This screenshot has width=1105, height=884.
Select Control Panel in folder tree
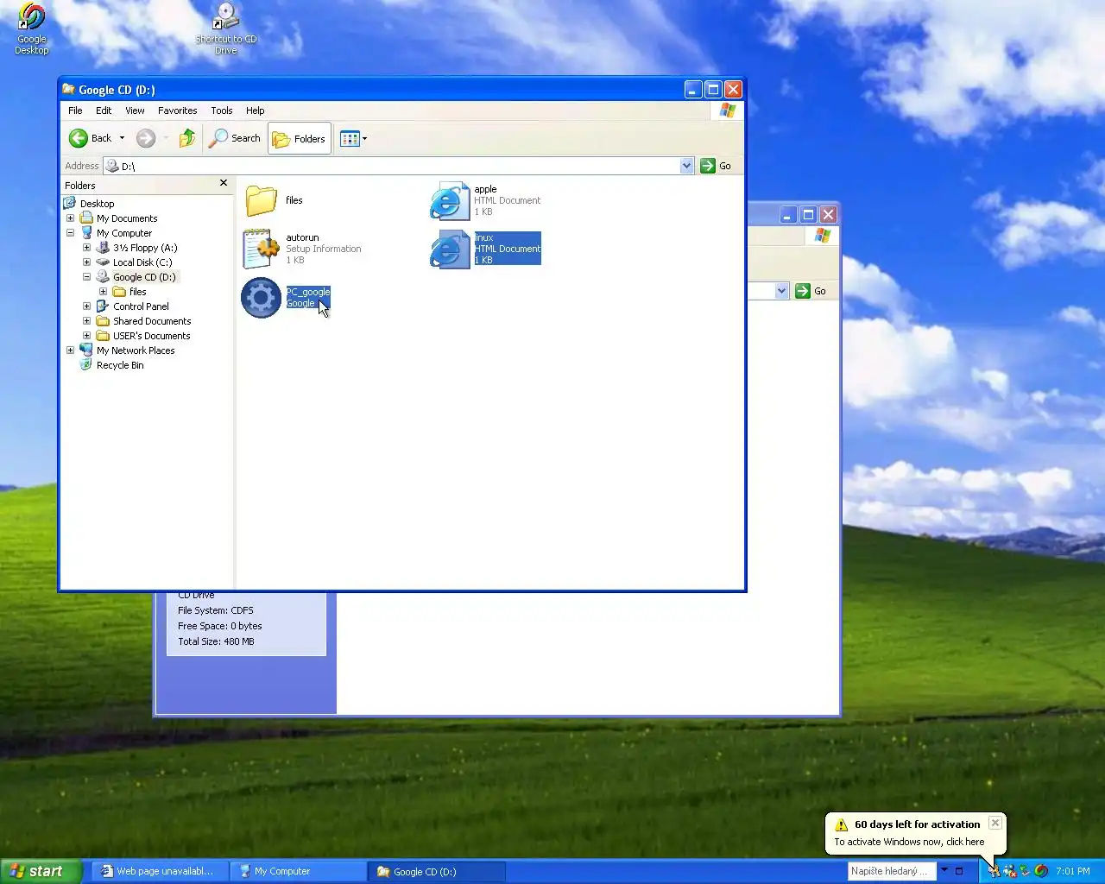(141, 306)
